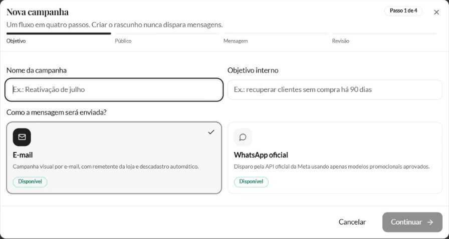Click the E-mail envelope icon
Screen dimensions: 449x239
22,137
